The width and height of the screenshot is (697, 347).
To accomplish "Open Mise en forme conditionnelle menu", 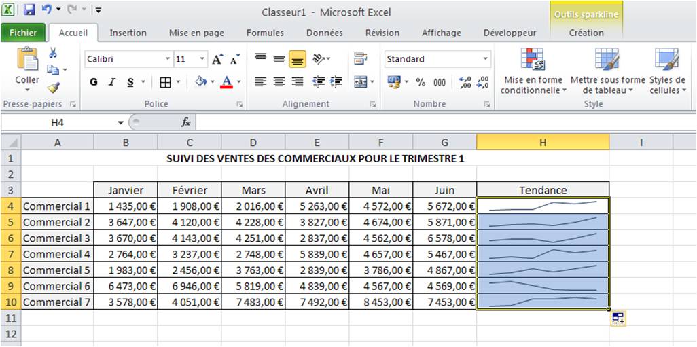I will 533,71.
